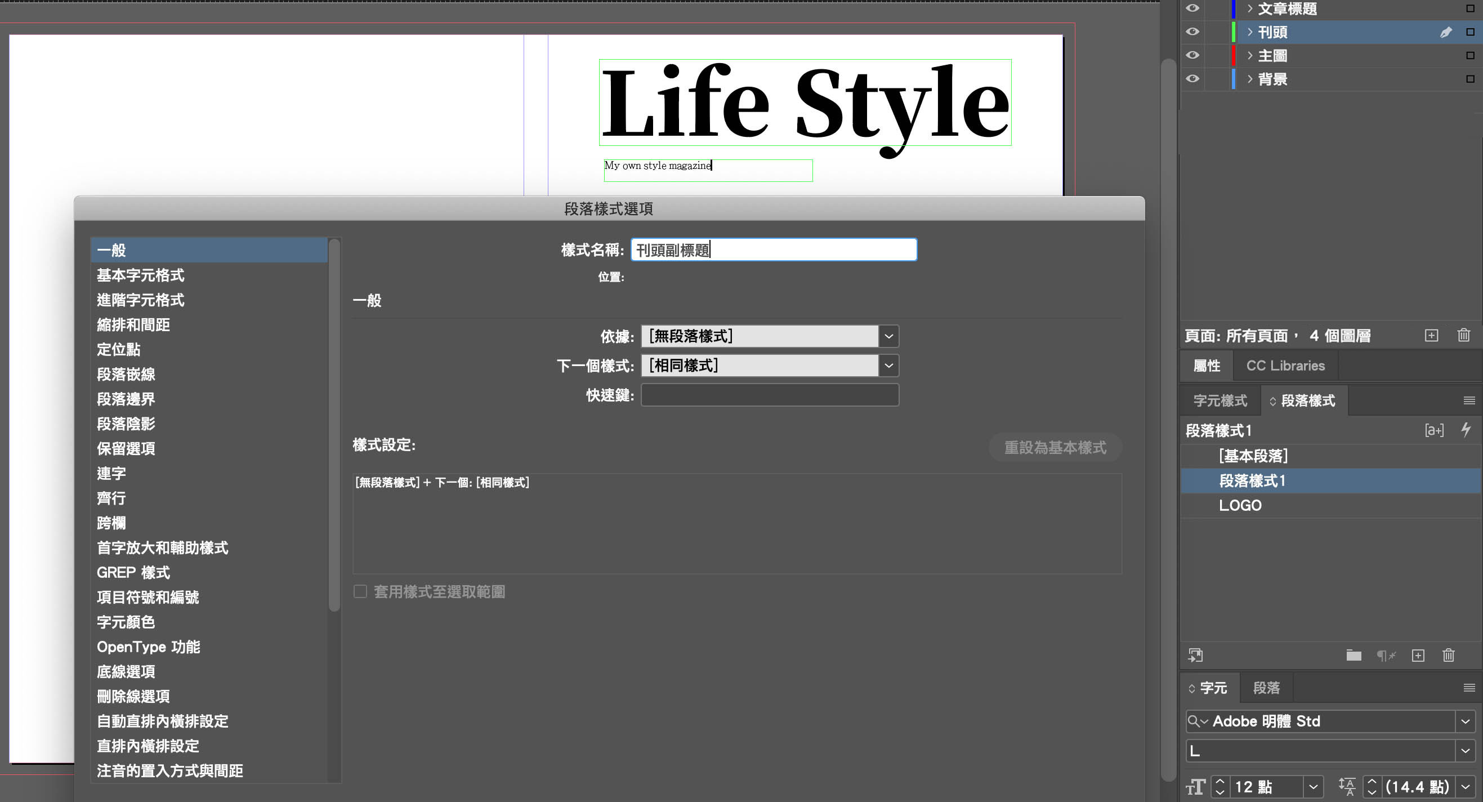Image resolution: width=1483 pixels, height=802 pixels.
Task: Enable the 套用樣式至選取範圍 checkbox
Action: click(360, 591)
